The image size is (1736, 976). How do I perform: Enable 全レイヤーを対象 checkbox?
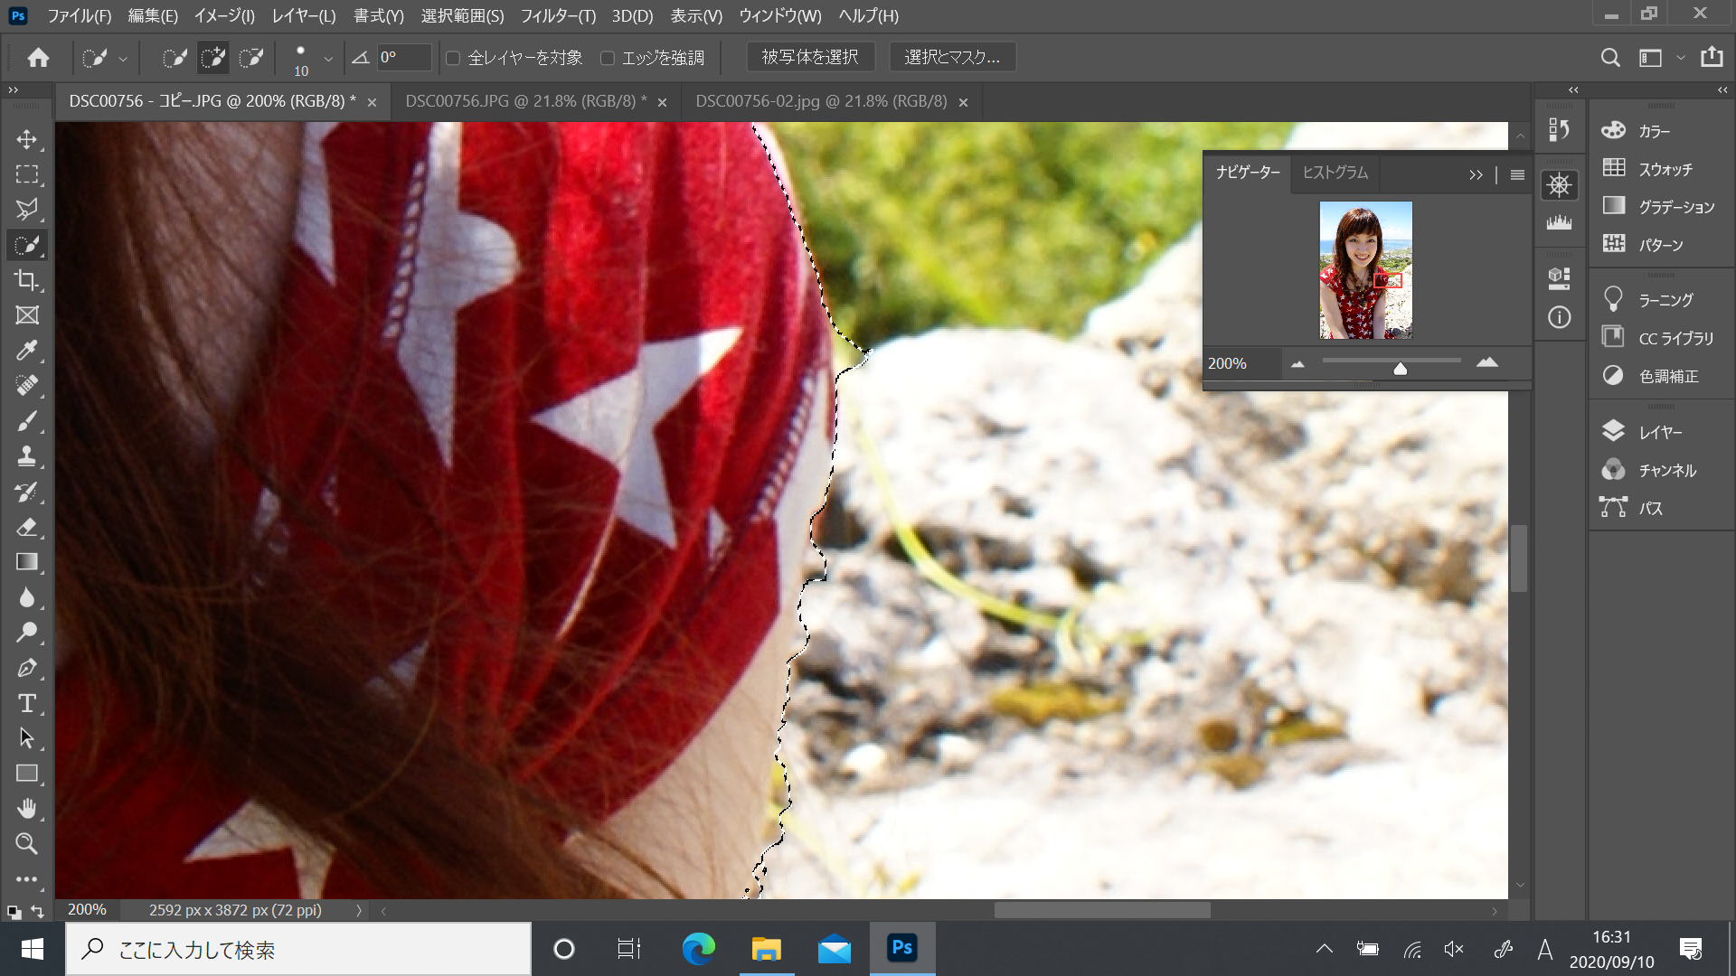[x=454, y=58]
